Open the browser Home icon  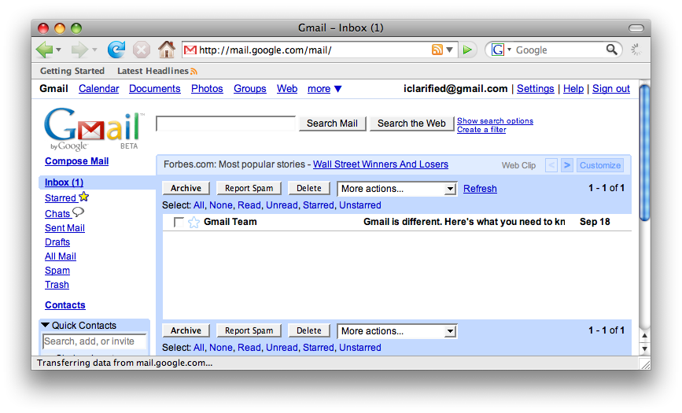pyautogui.click(x=166, y=50)
